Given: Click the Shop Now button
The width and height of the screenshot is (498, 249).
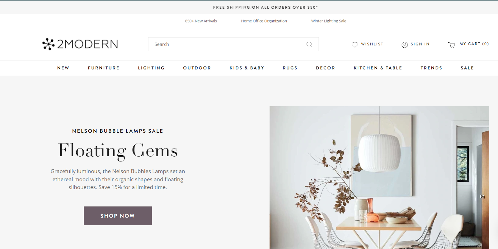Looking at the screenshot, I should click(x=118, y=216).
